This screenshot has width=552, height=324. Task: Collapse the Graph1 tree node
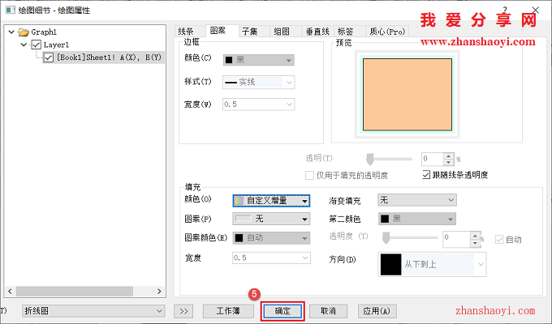(11, 32)
